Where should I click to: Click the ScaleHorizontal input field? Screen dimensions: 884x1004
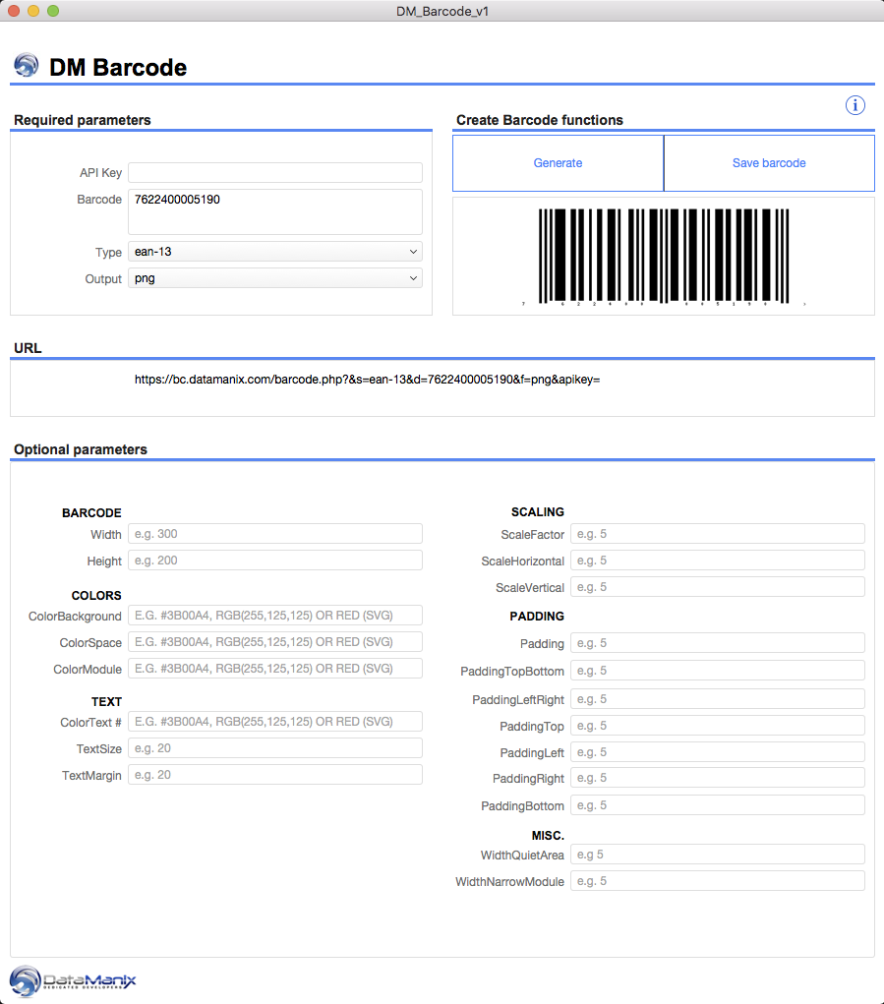point(718,561)
